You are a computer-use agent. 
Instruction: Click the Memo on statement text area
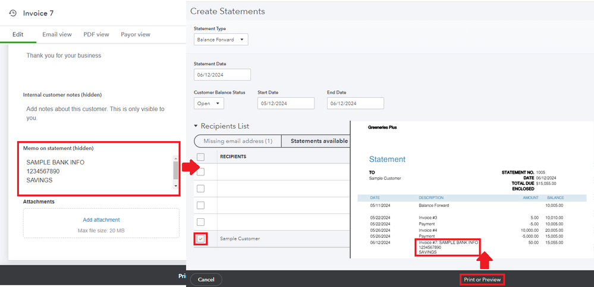click(x=98, y=171)
